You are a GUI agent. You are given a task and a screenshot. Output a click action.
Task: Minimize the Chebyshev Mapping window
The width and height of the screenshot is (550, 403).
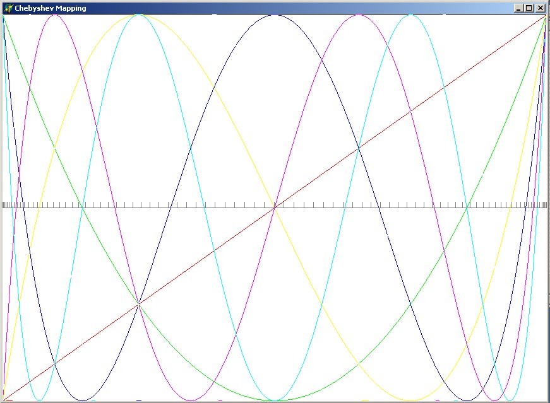point(519,8)
